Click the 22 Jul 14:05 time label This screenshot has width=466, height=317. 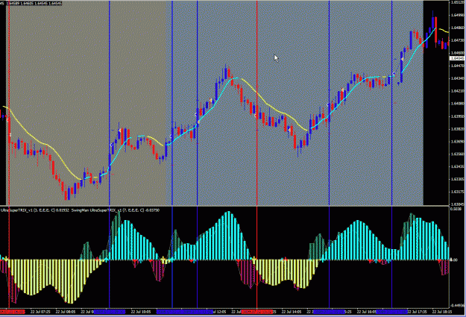pos(292,312)
